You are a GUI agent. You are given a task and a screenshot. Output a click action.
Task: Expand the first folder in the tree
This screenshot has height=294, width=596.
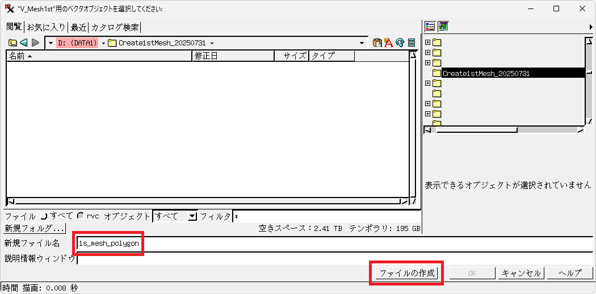[427, 43]
